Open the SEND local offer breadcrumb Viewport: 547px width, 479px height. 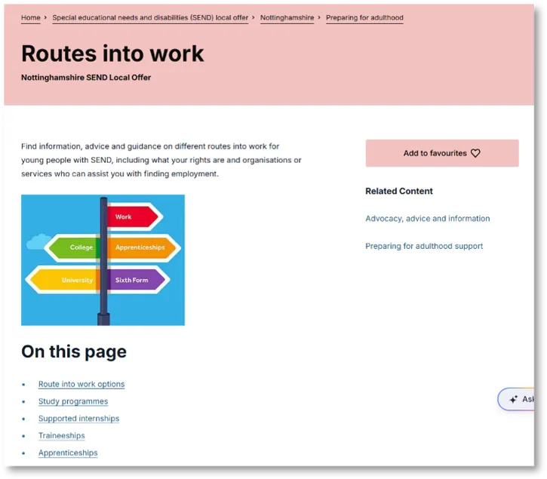(x=150, y=17)
